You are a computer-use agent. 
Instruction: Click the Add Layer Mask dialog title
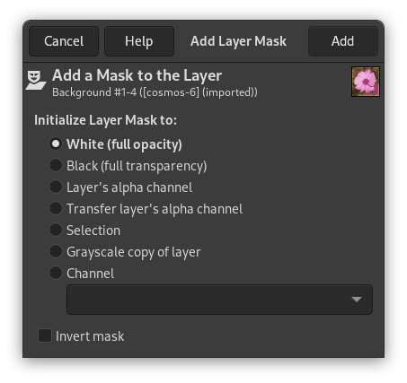click(x=238, y=41)
